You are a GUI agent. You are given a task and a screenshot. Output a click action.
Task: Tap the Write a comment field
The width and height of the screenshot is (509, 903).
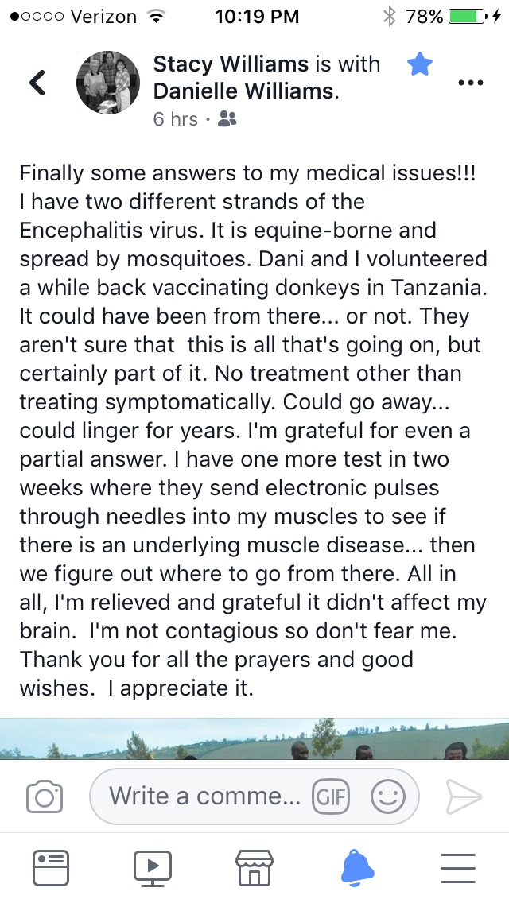(x=205, y=796)
